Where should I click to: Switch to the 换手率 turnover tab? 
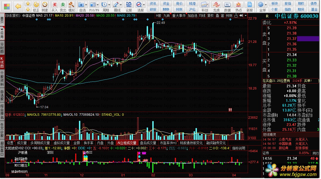[x=88, y=143]
